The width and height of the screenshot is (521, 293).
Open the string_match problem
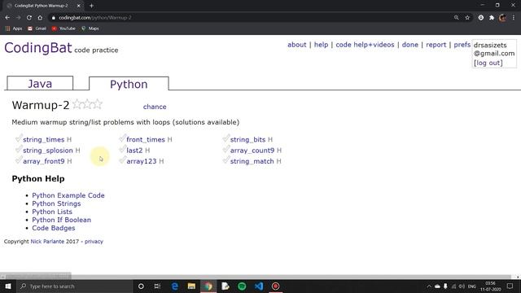point(252,161)
